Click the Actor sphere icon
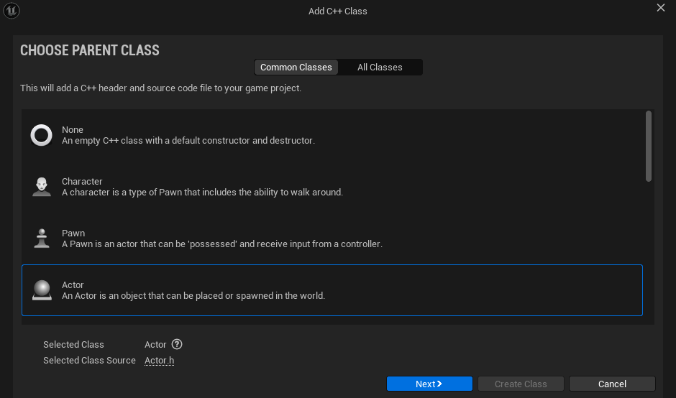The image size is (676, 398). (42, 290)
